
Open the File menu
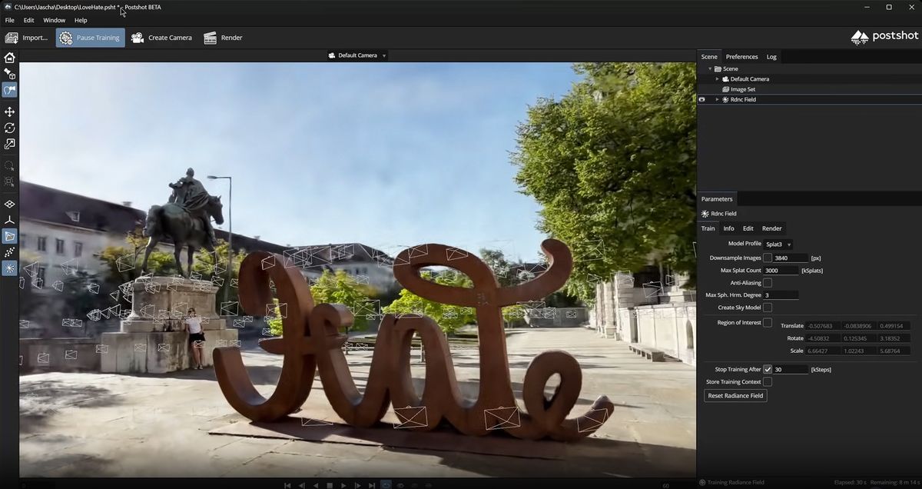click(9, 20)
